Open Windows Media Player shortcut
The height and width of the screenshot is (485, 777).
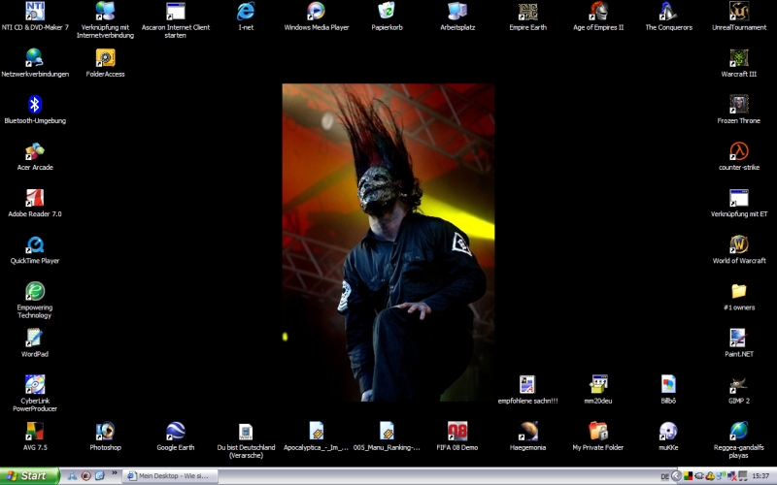pos(316,12)
